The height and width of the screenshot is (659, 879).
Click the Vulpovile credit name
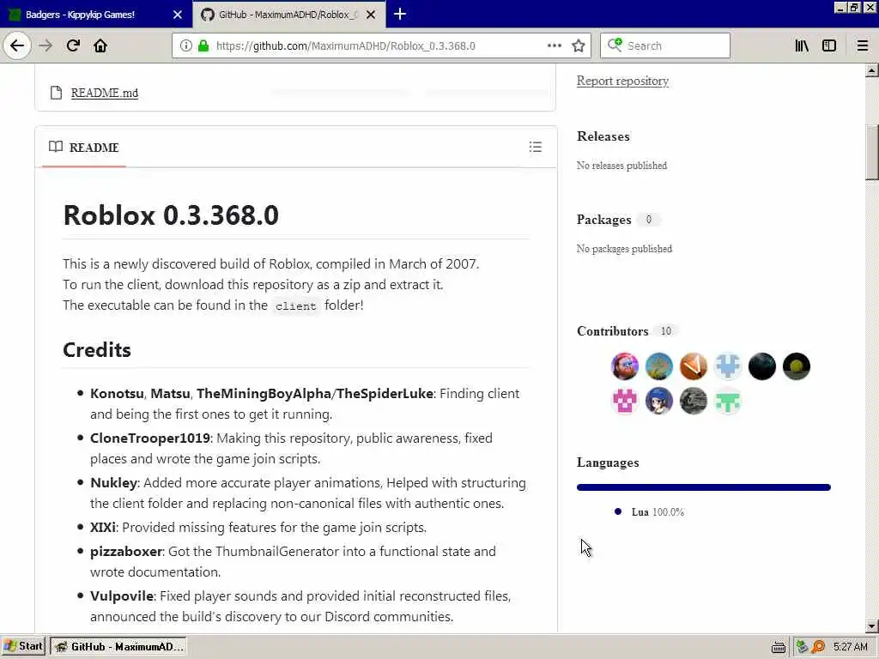(122, 596)
